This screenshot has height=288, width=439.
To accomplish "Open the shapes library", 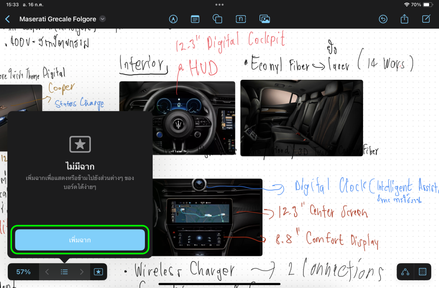I will pyautogui.click(x=217, y=19).
